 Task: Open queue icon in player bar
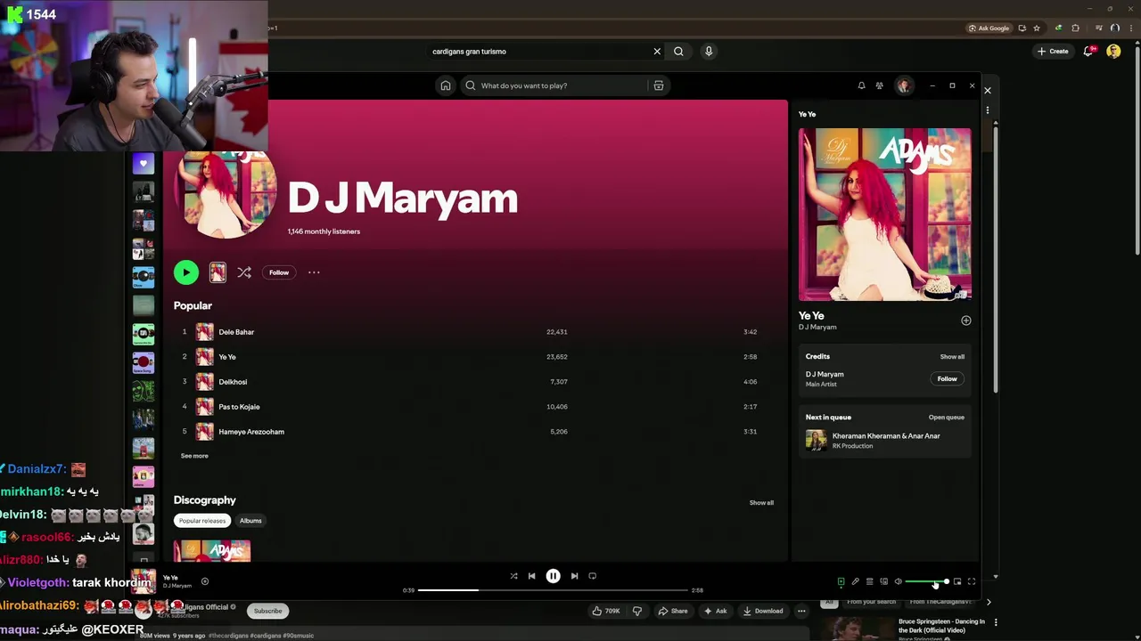[869, 582]
